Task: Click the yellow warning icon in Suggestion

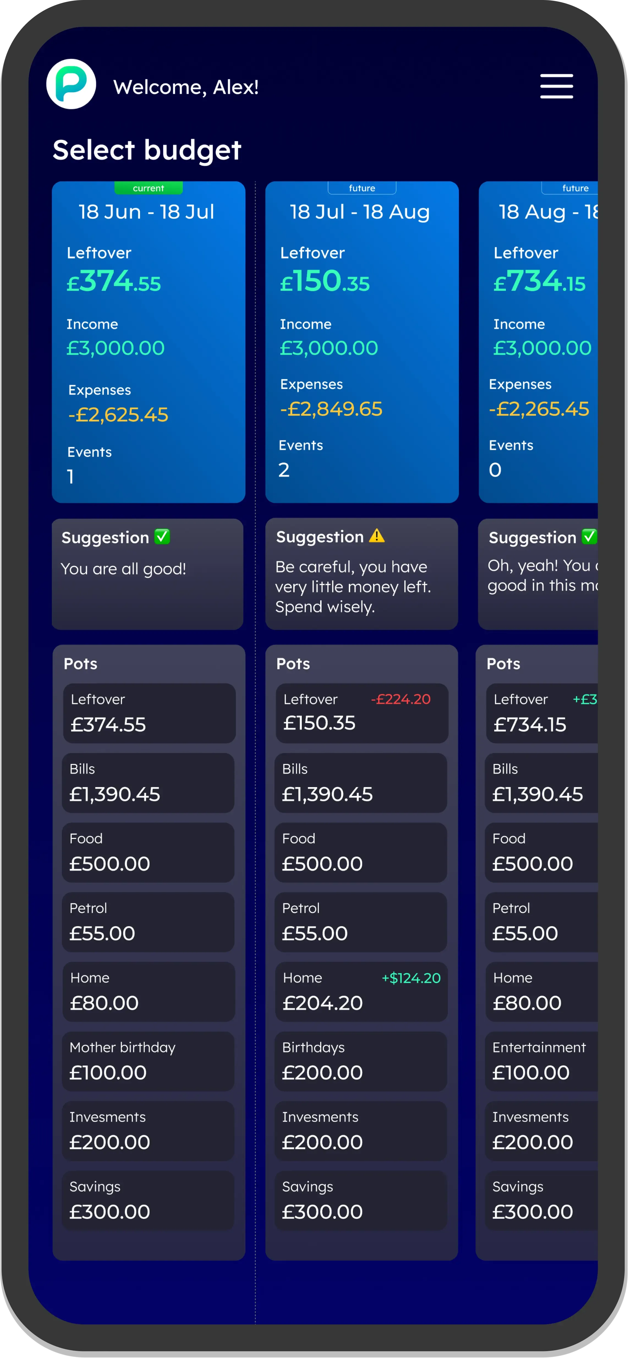Action: click(x=377, y=536)
